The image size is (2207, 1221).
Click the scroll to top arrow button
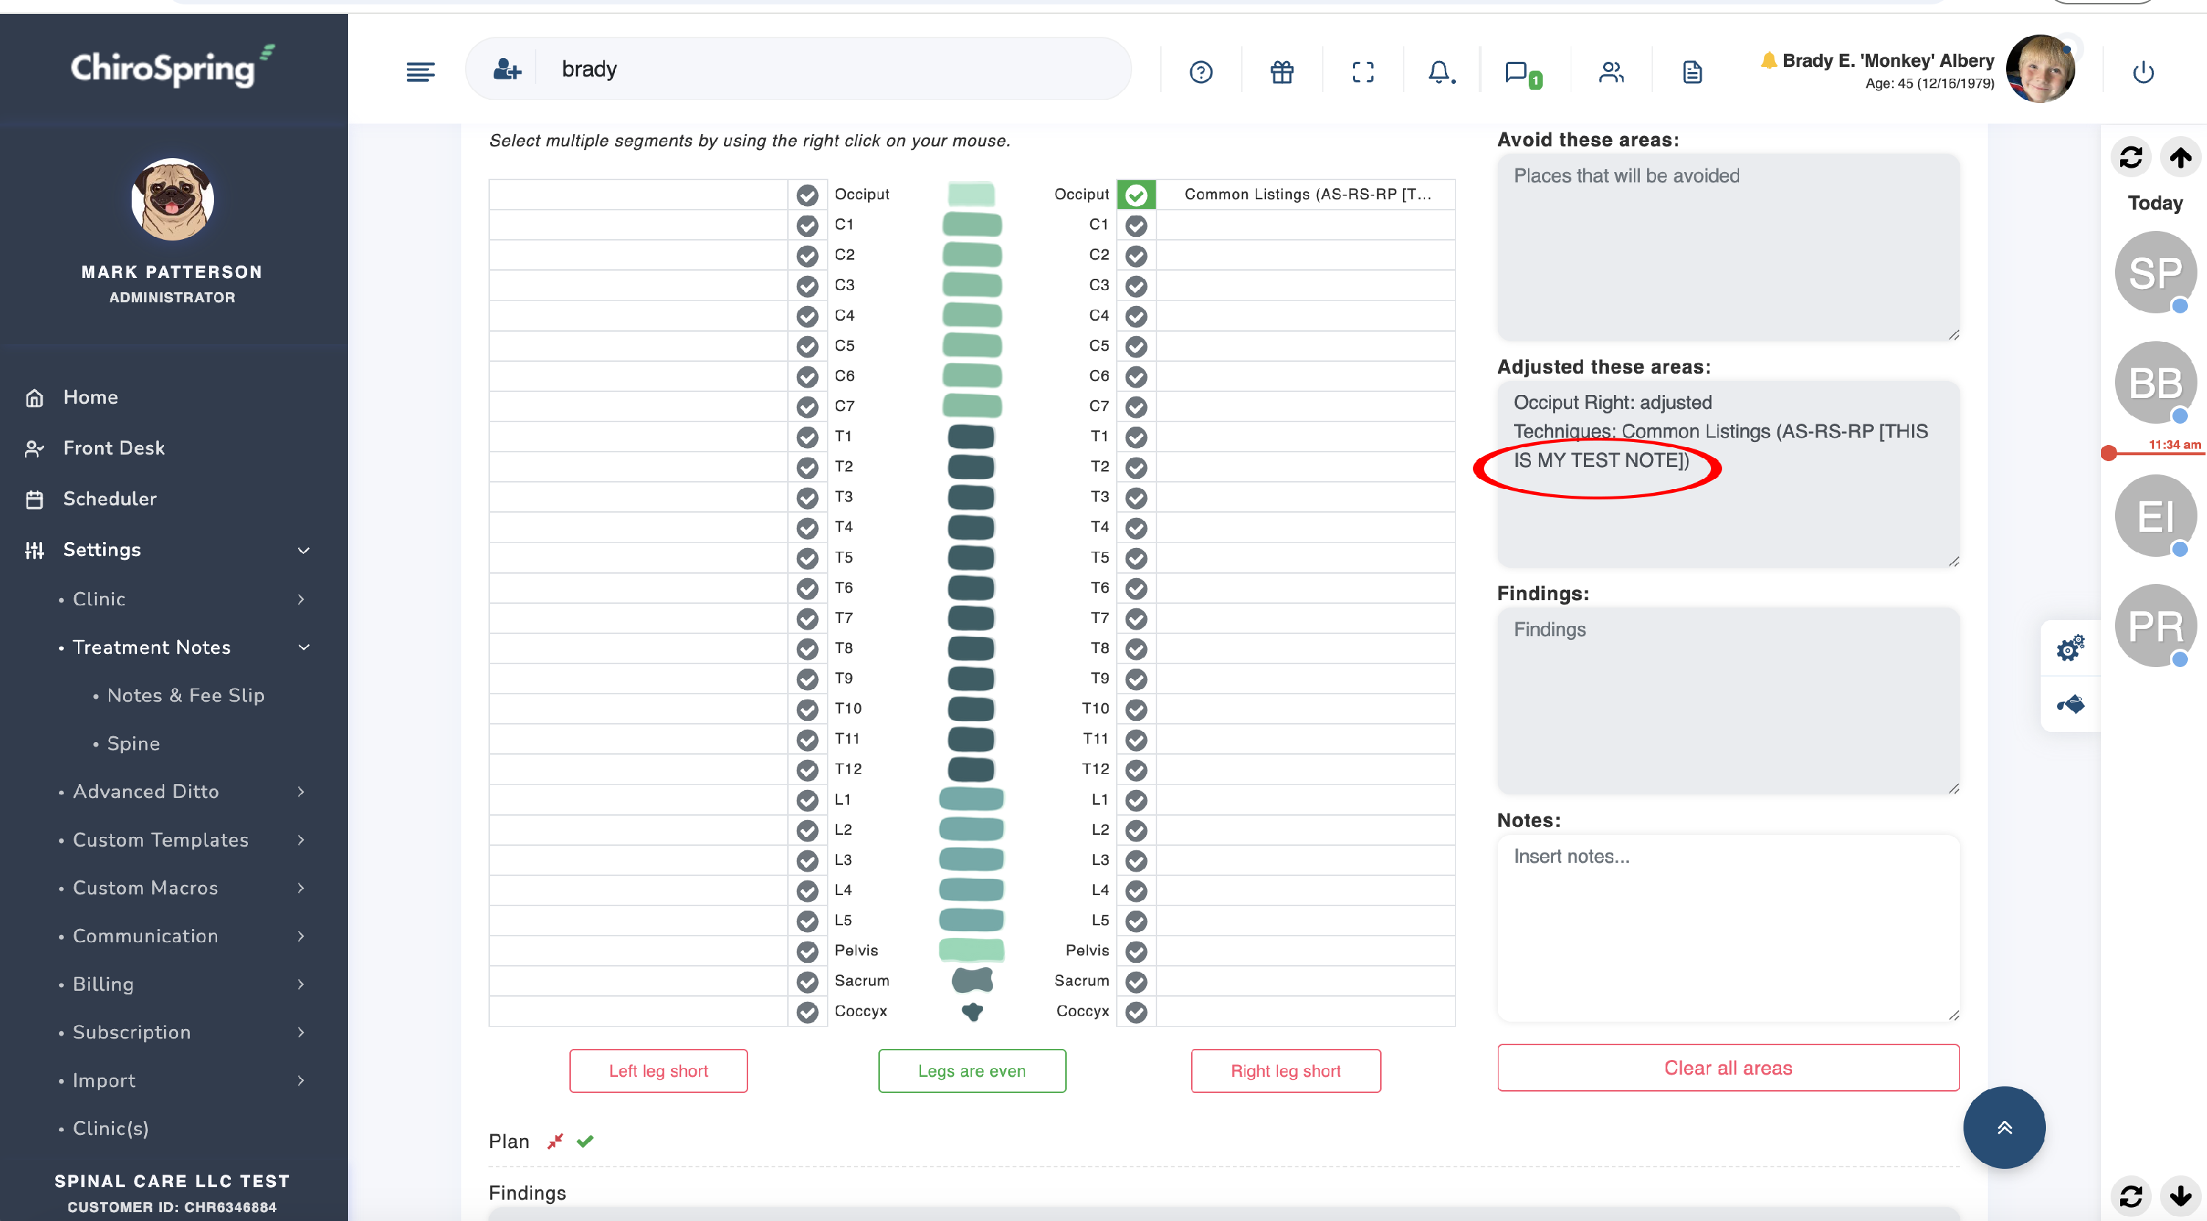point(2003,1127)
